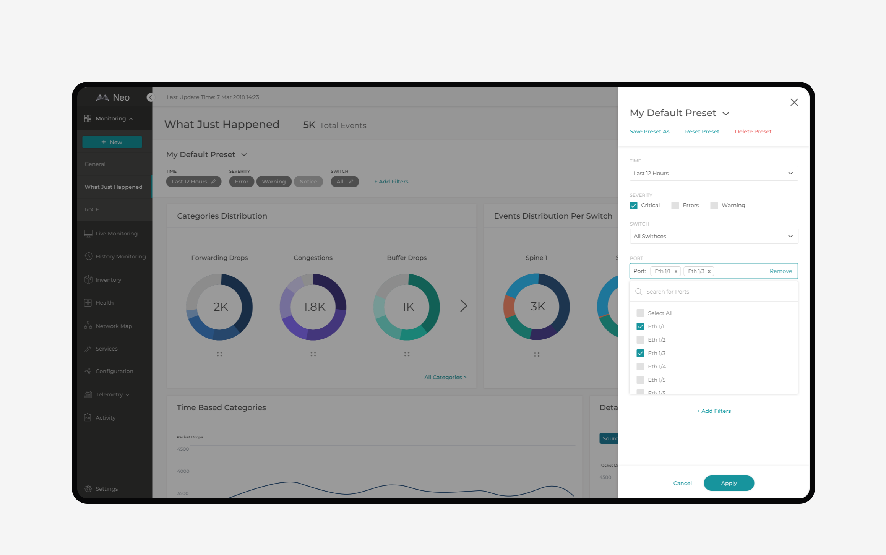
Task: Click the Settings gear icon
Action: [88, 488]
